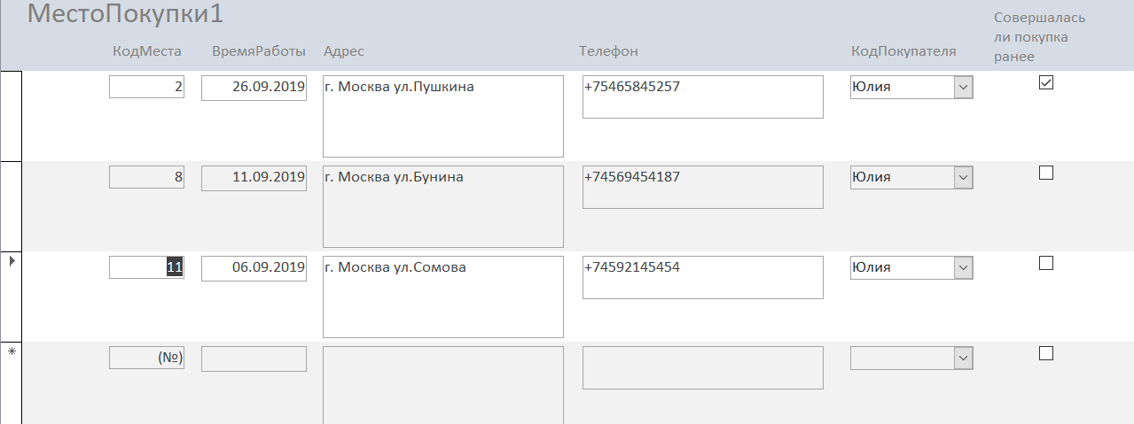Viewport: 1134px width, 424px height.
Task: Click the МестоПокупки1 form title
Action: pyautogui.click(x=125, y=15)
